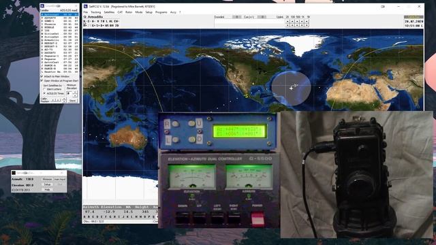Click the C+ control
The width and height of the screenshot is (436, 245).
coord(94,25)
